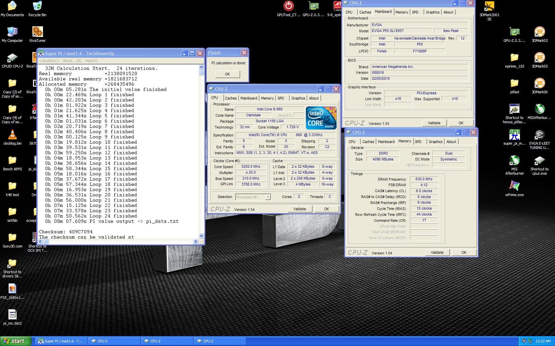Open the Calculate menu in Super PI
This screenshot has width=555, height=346.
pyautogui.click(x=49, y=61)
